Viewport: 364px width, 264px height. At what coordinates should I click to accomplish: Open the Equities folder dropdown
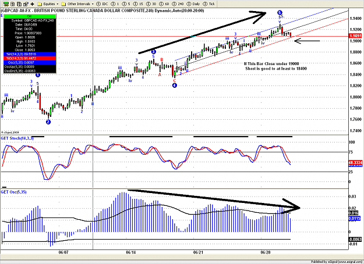(48, 3)
